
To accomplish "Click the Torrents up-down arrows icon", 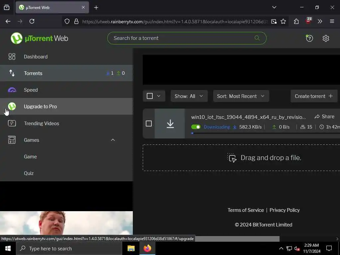I will point(12,73).
